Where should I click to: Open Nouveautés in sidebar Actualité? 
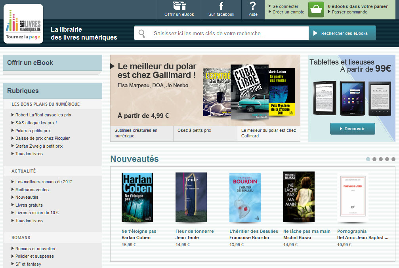(x=27, y=197)
